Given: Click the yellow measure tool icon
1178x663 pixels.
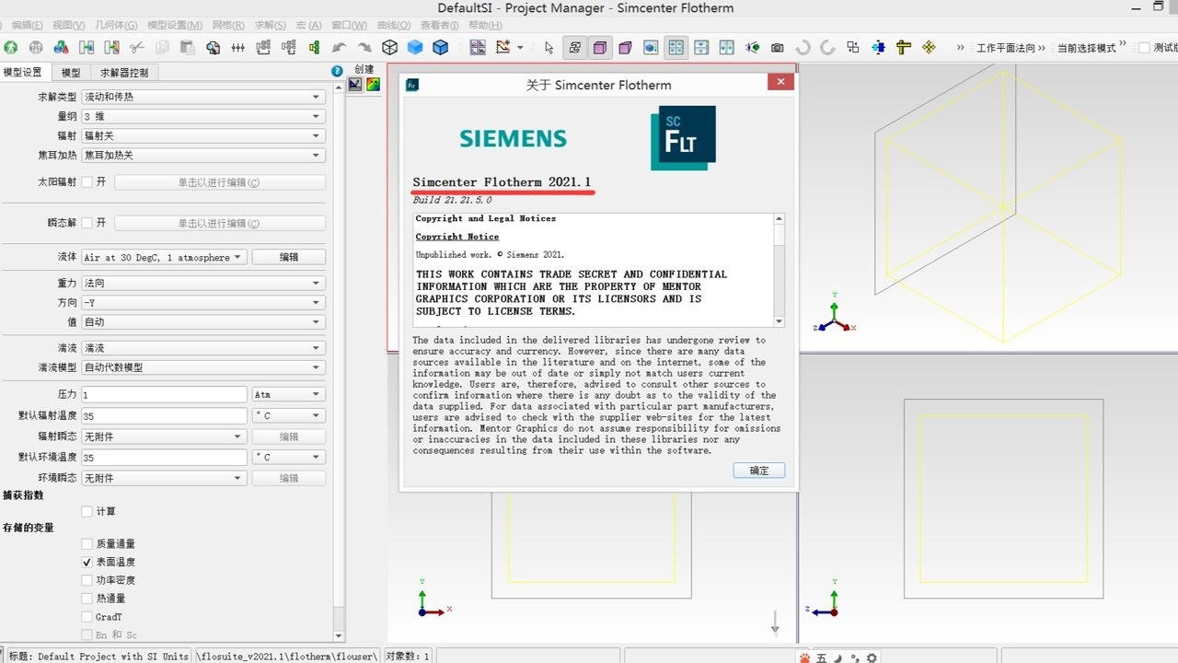Looking at the screenshot, I should click(x=902, y=46).
